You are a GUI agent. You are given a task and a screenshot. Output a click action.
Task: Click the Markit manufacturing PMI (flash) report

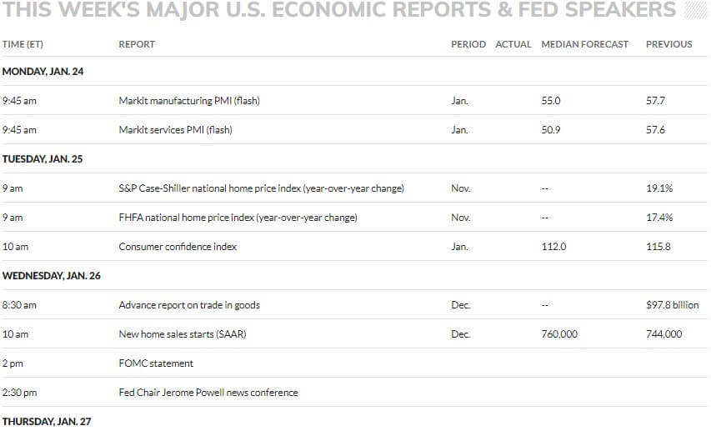[x=189, y=101]
